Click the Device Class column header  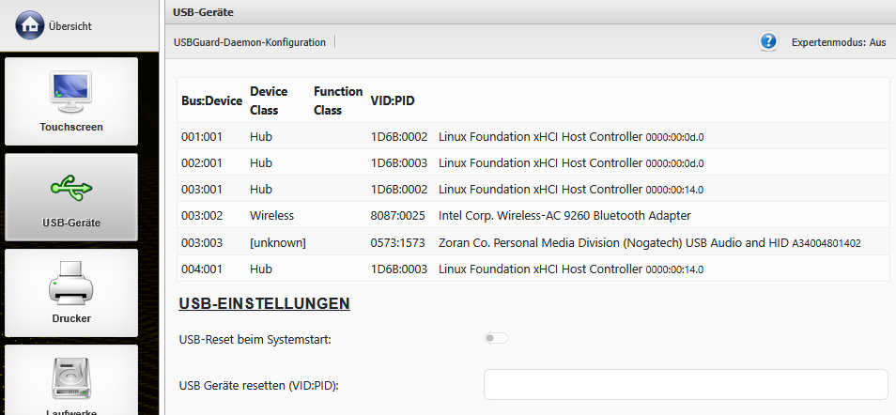[269, 100]
